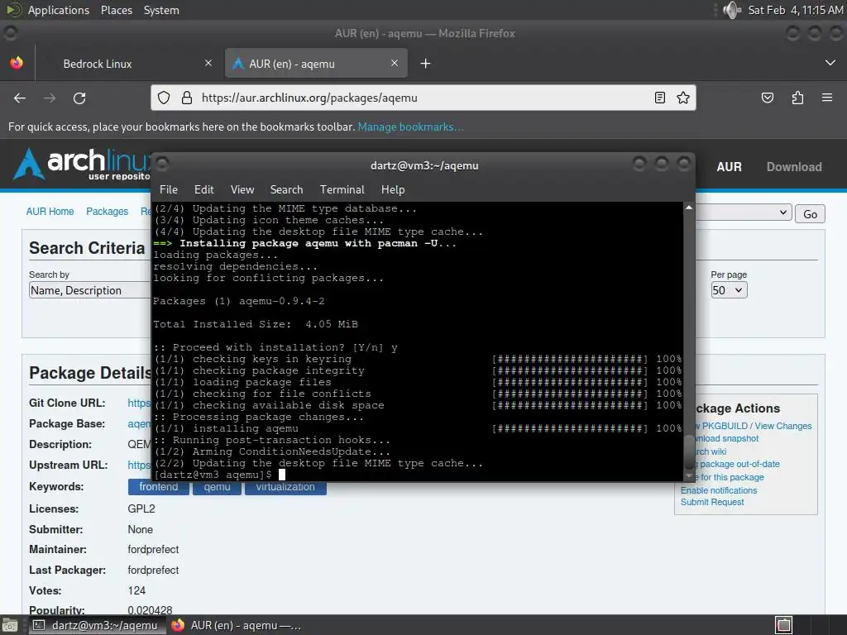Open AUR Home link
This screenshot has height=635, width=847.
pos(50,211)
